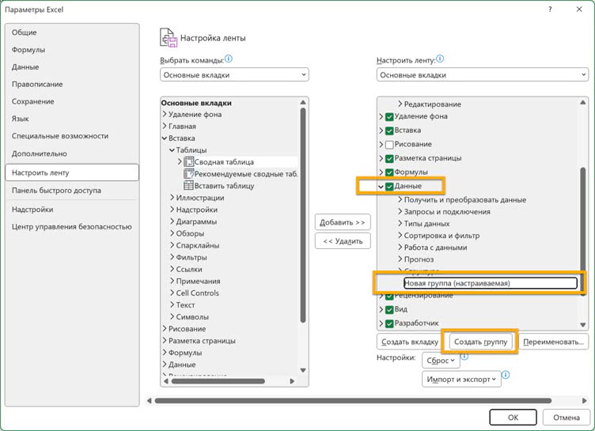
Task: Open the Сохранение settings category
Action: [72, 101]
